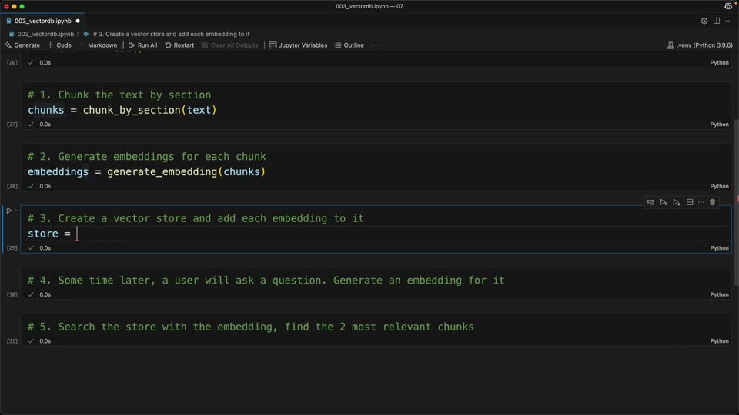The width and height of the screenshot is (739, 415).
Task: Click the yellow minimize window button
Action: coord(14,7)
